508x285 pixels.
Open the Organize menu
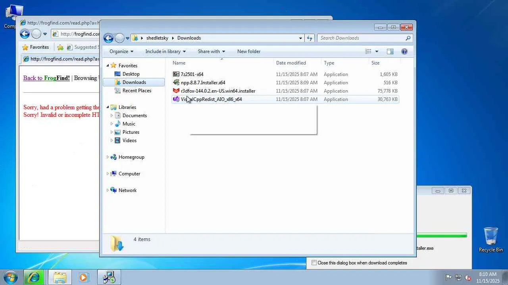(121, 51)
